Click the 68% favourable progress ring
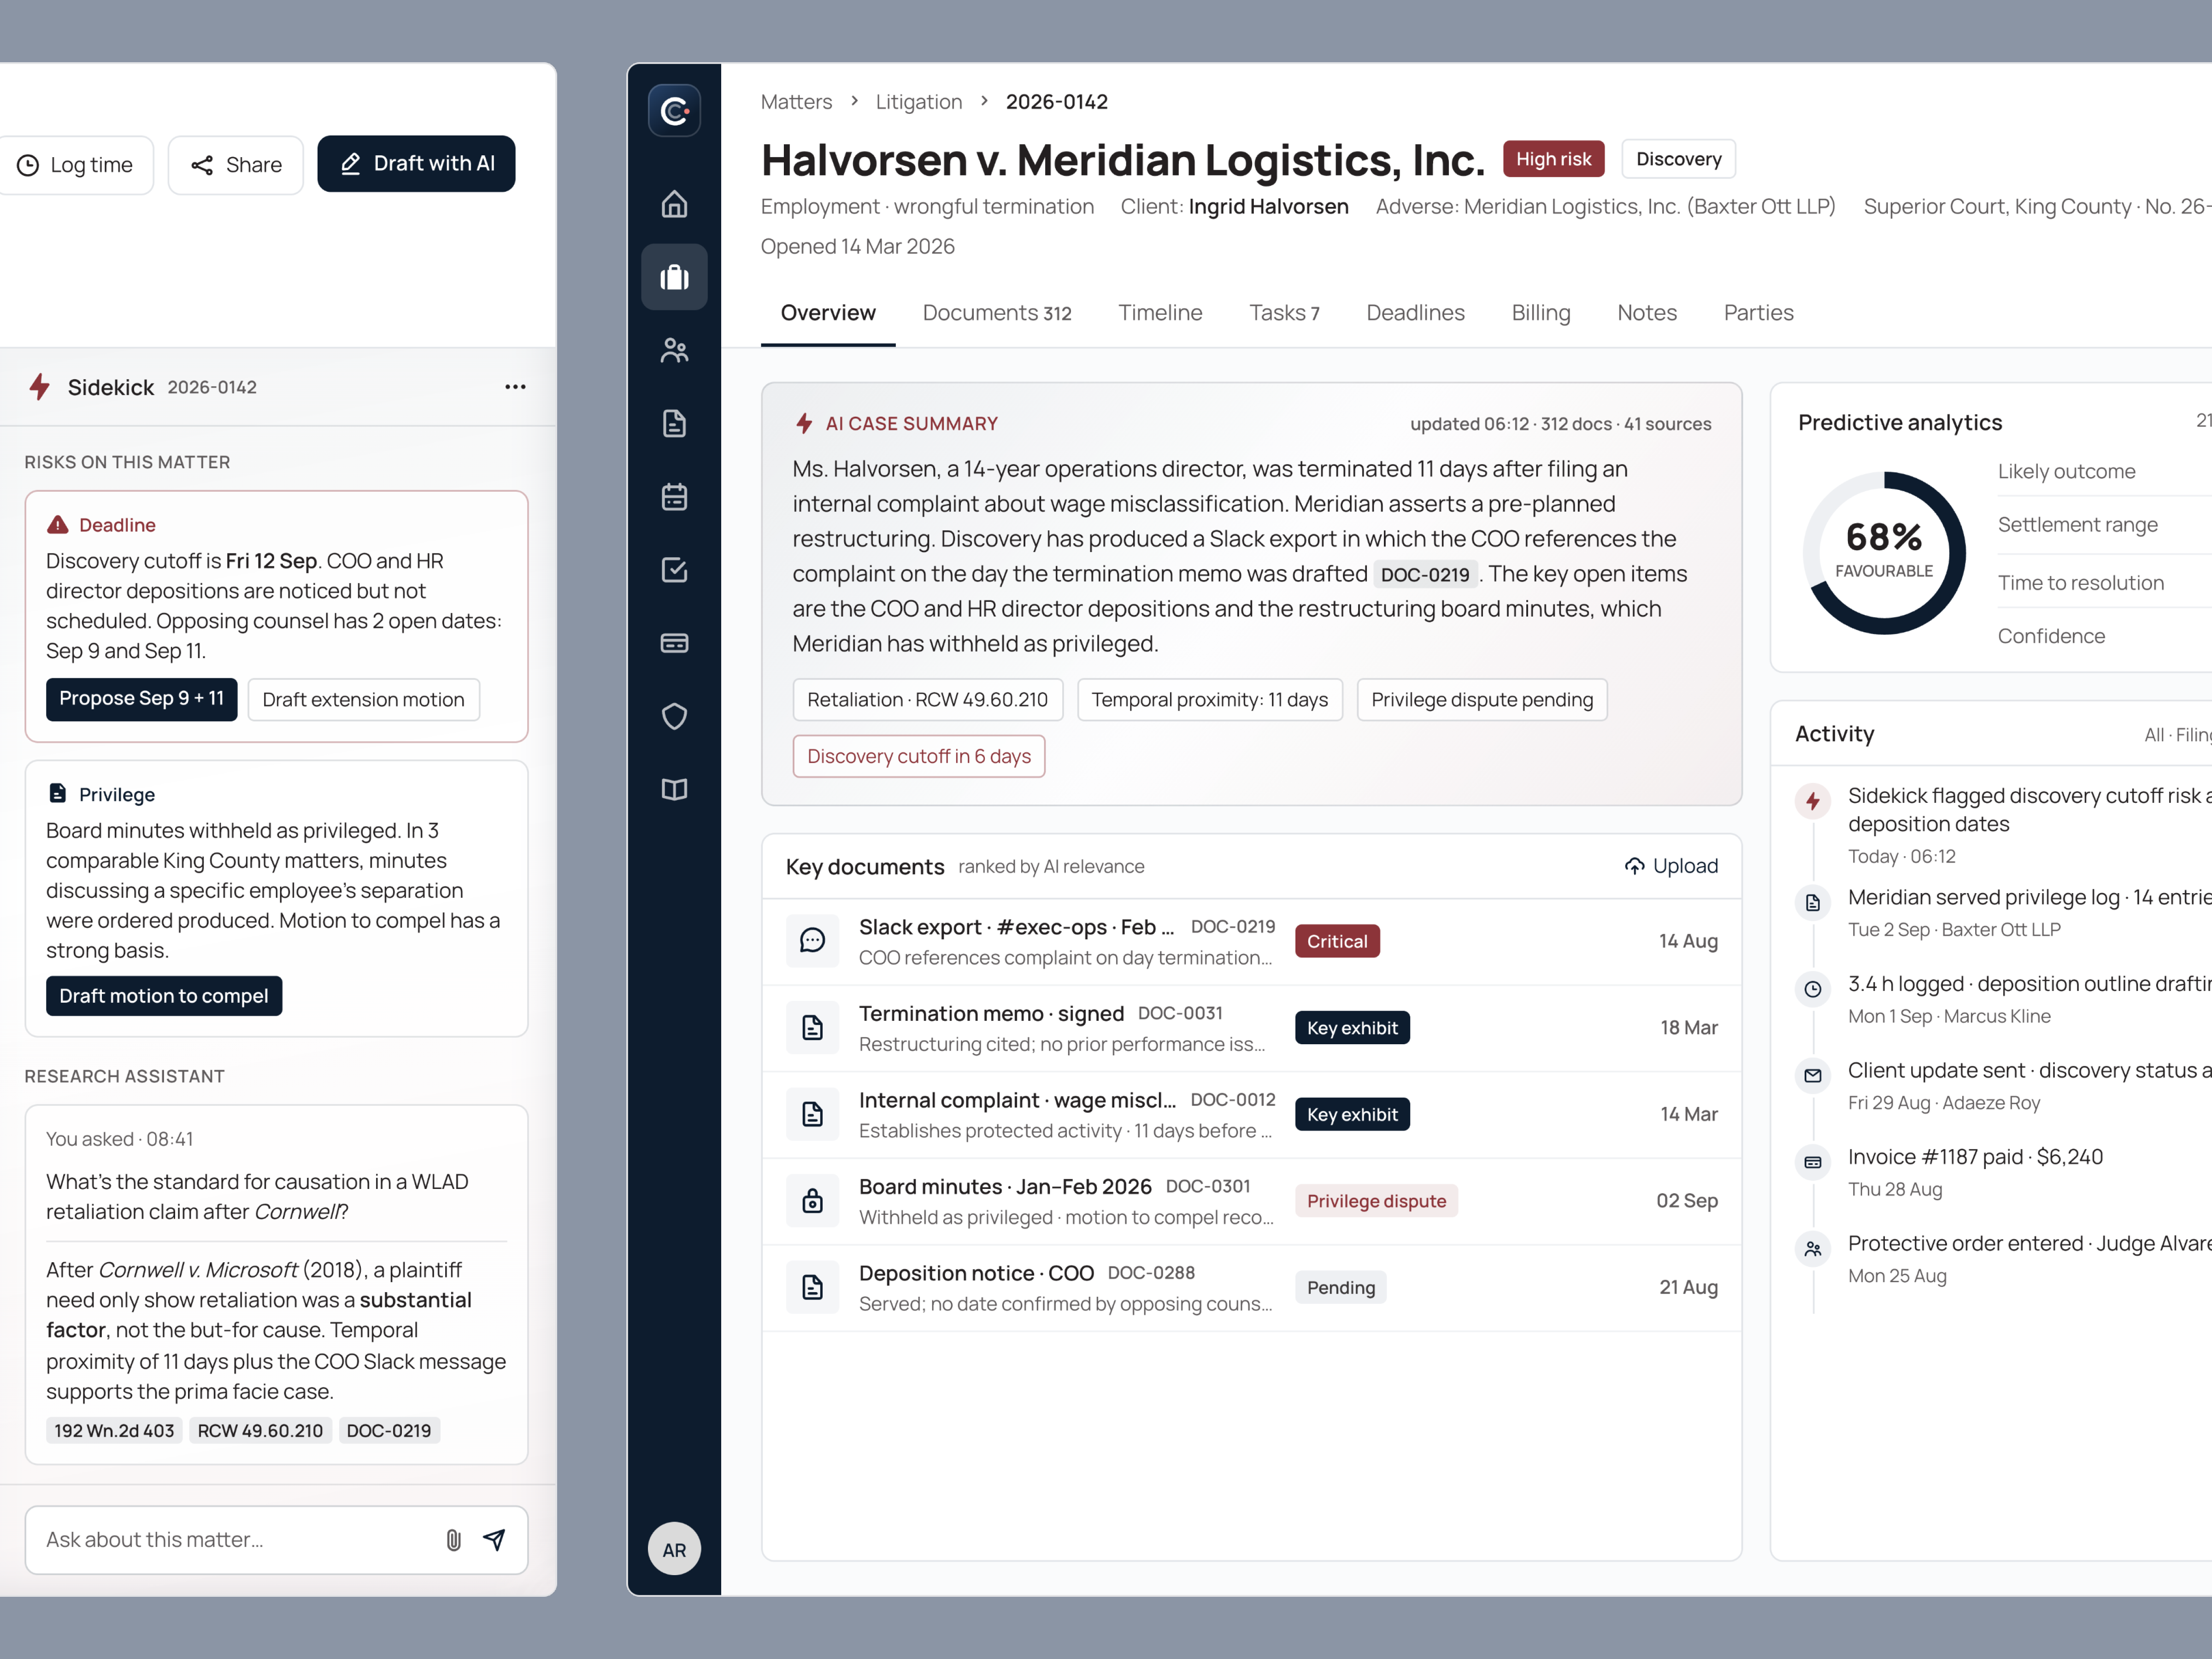2212x1659 pixels. tap(1884, 553)
